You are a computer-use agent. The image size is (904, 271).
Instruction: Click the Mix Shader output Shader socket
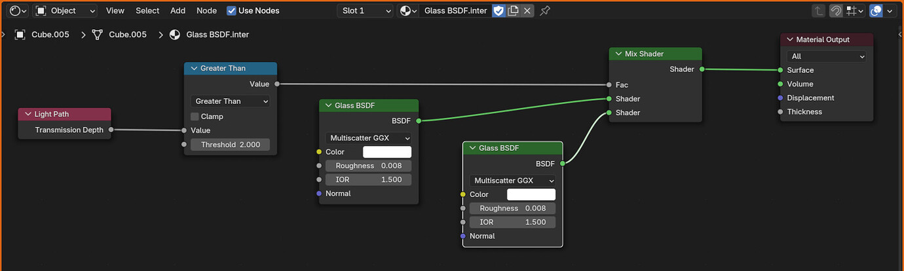tap(702, 69)
